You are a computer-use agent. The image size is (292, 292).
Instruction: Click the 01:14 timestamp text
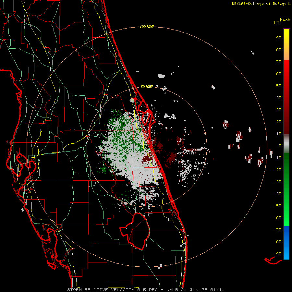coord(218,290)
